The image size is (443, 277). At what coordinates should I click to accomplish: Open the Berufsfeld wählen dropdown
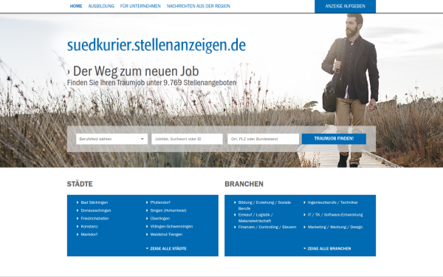point(111,139)
